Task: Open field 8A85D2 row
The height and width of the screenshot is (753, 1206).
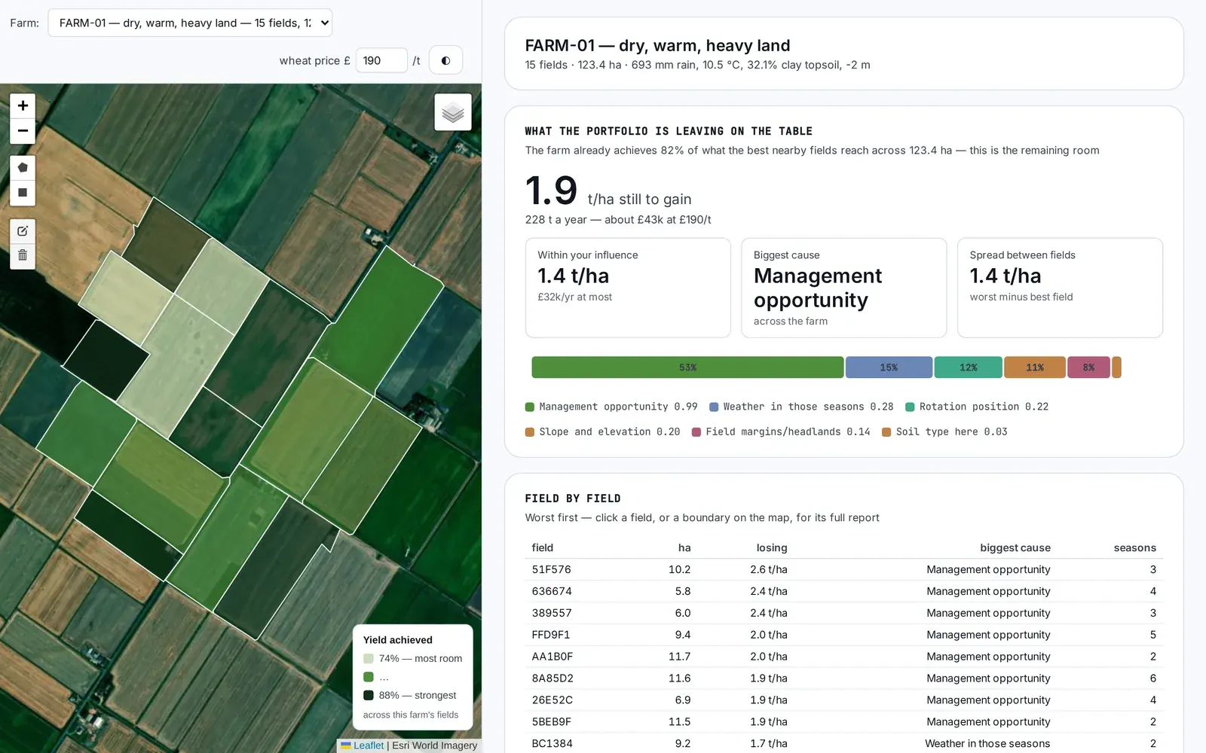Action: (x=843, y=678)
